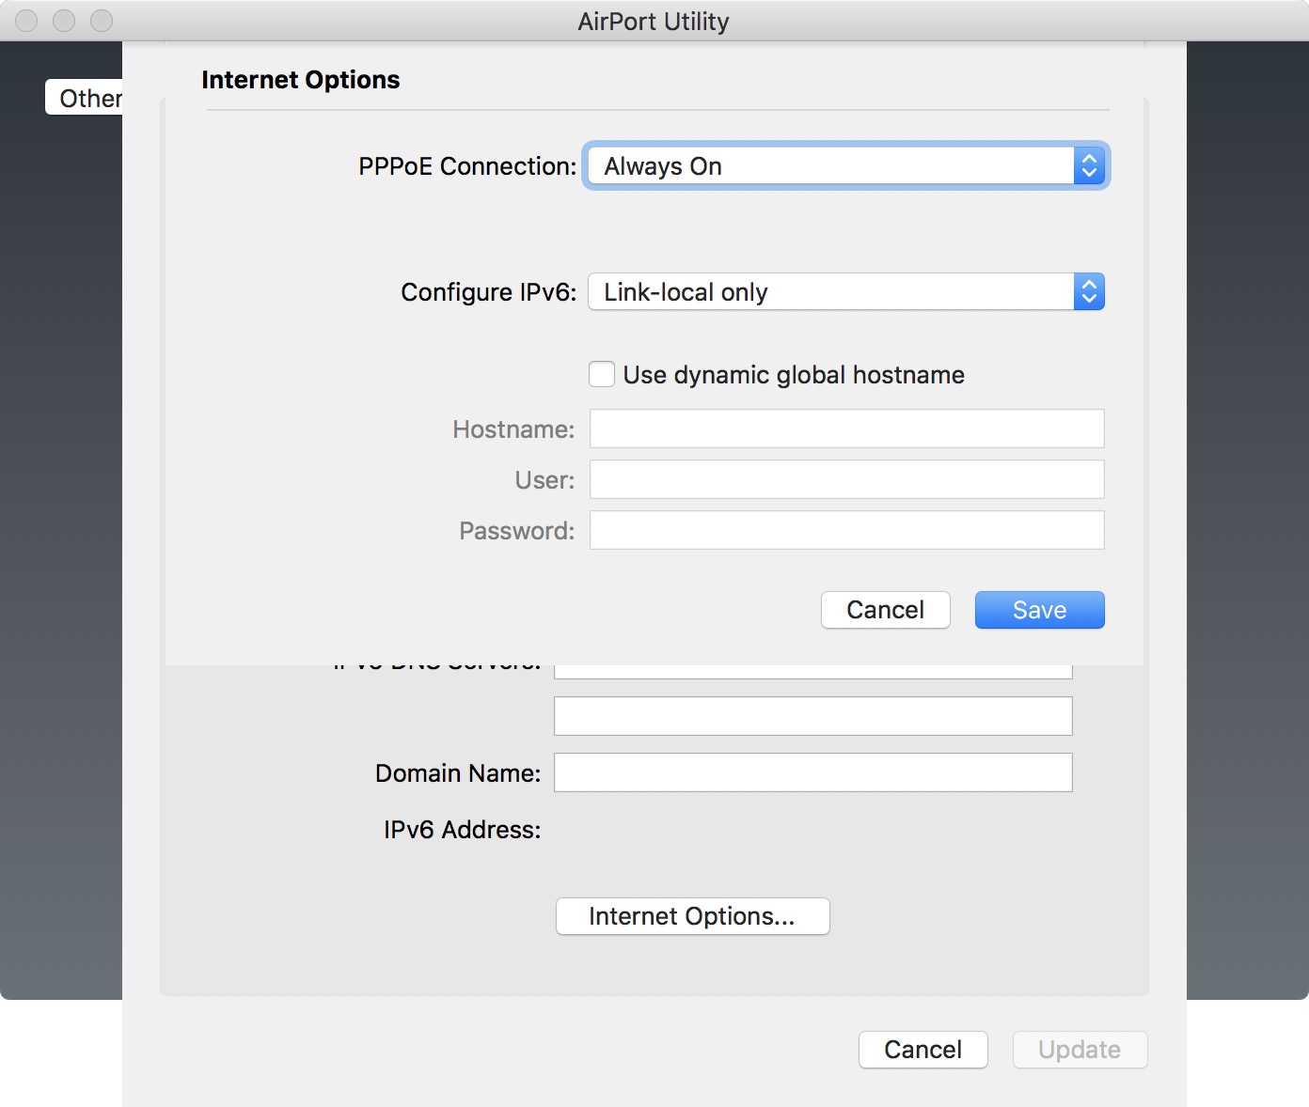Click the AirPort Utility window title
The height and width of the screenshot is (1107, 1309).
[654, 22]
